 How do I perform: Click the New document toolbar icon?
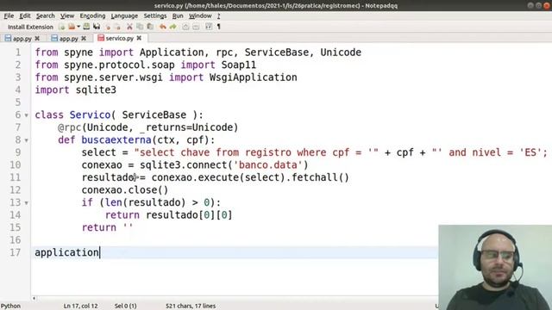click(62, 27)
